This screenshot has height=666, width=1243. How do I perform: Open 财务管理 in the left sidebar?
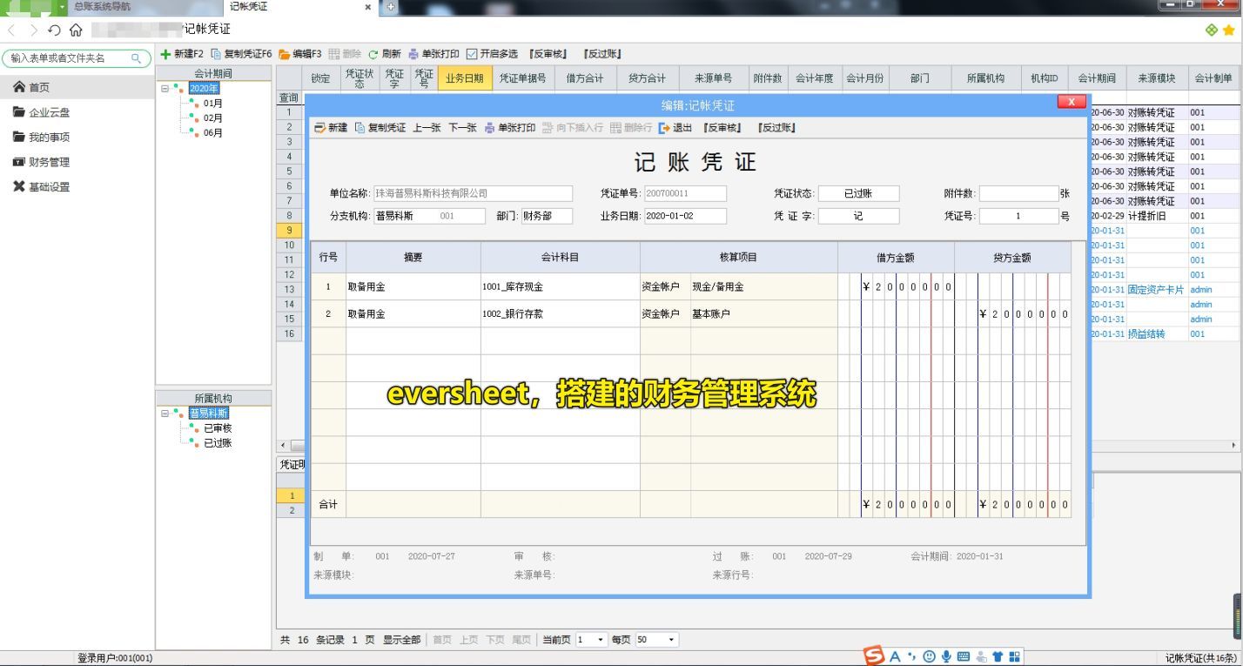pyautogui.click(x=49, y=162)
